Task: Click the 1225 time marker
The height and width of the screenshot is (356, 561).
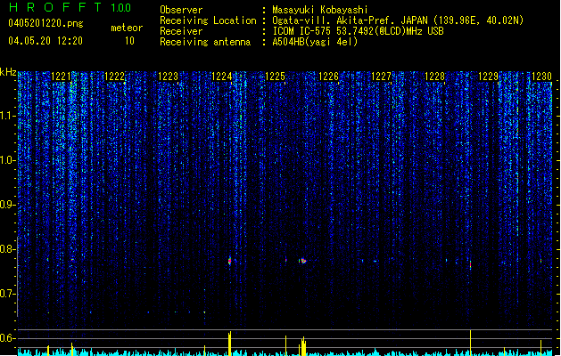Action: tap(275, 77)
